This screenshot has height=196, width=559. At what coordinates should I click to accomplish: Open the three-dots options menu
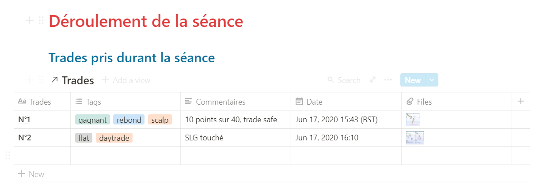click(x=388, y=80)
